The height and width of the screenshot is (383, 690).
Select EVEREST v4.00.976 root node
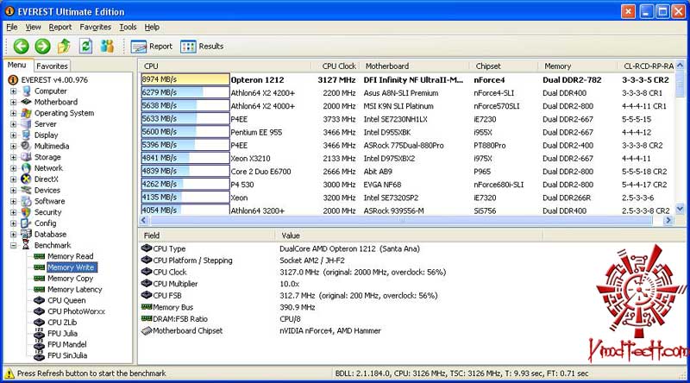click(54, 79)
